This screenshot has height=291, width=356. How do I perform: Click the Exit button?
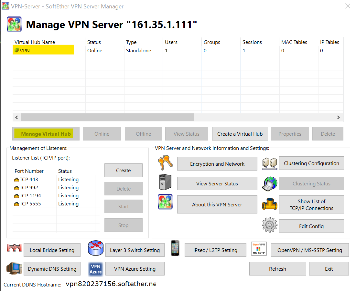point(329,269)
